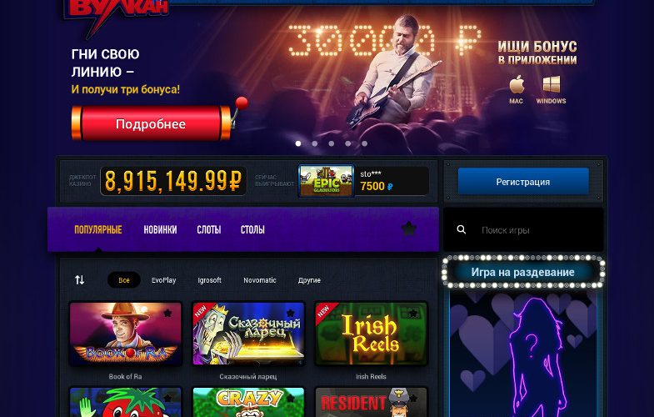
Task: Open the Epic Gladiators winner thumbnail
Action: pyautogui.click(x=326, y=181)
